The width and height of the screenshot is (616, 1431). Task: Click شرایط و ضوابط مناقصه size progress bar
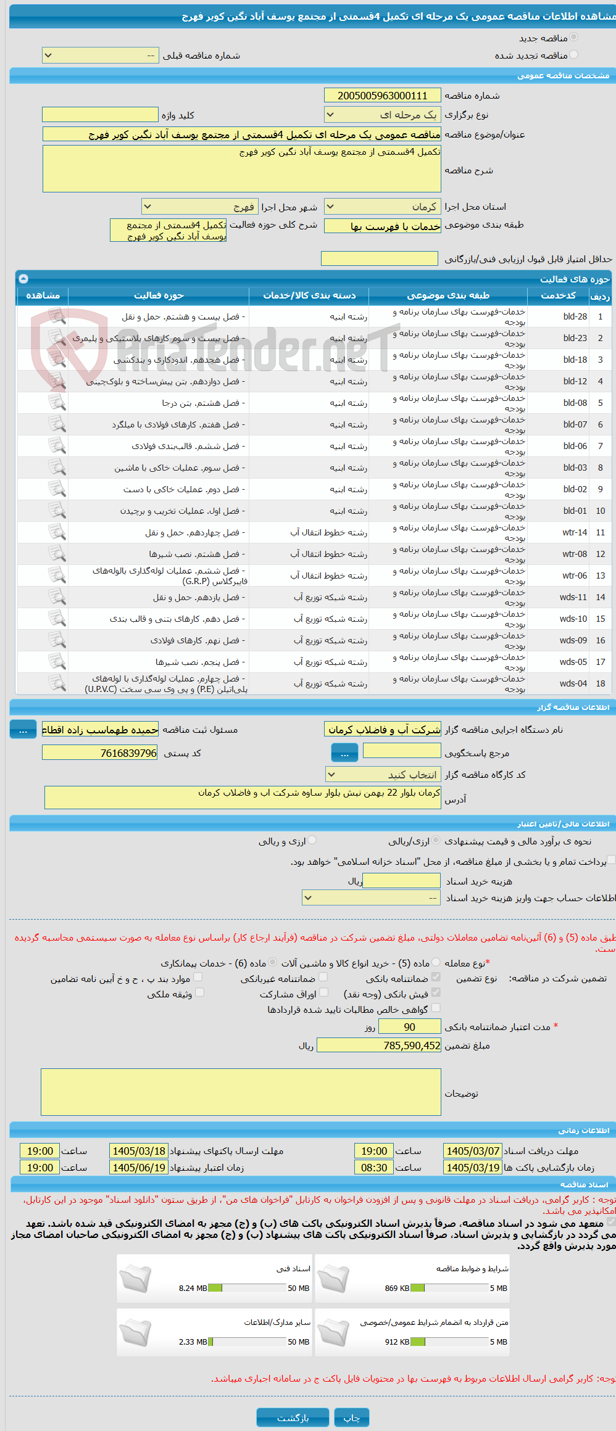pos(449,1288)
